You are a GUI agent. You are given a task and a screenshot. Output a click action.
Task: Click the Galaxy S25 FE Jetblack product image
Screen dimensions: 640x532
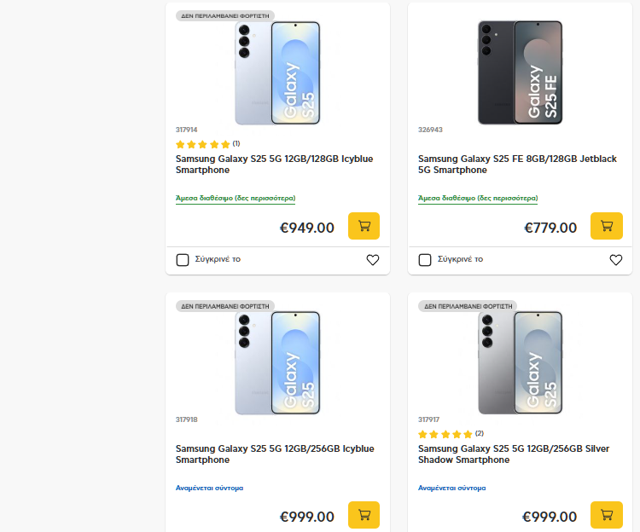pos(521,72)
